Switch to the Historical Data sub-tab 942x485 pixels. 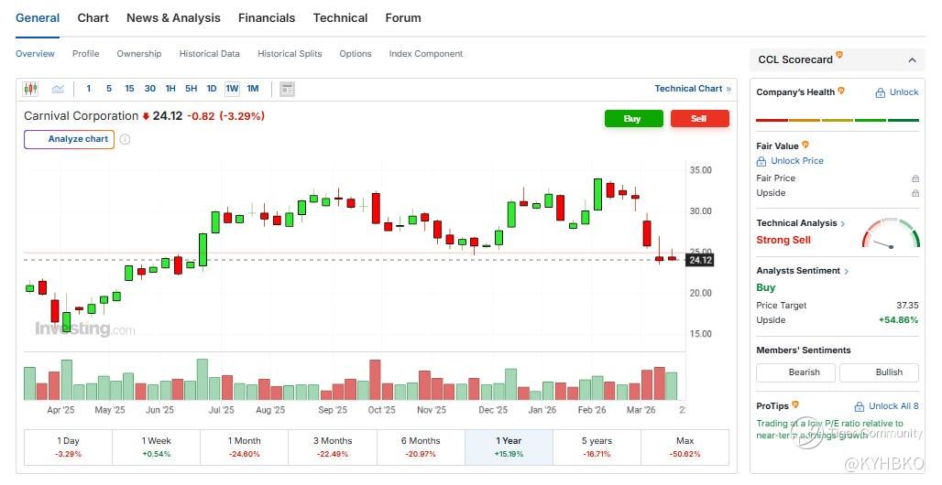point(209,54)
